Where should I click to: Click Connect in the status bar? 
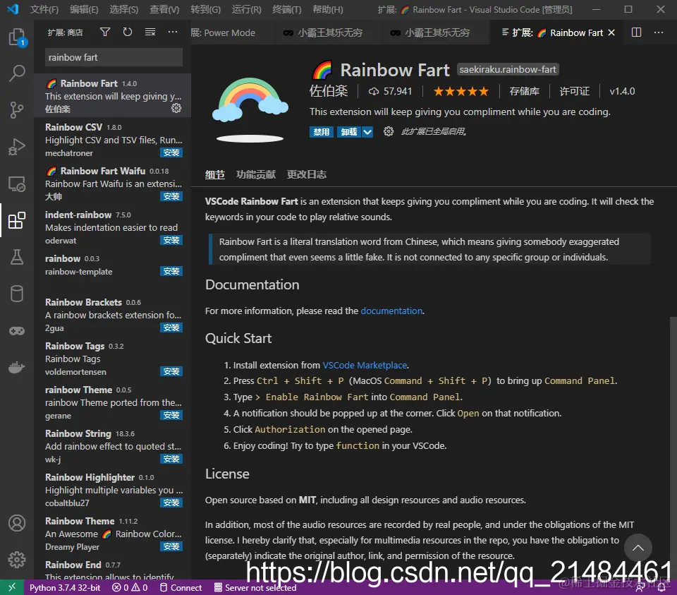(x=181, y=588)
